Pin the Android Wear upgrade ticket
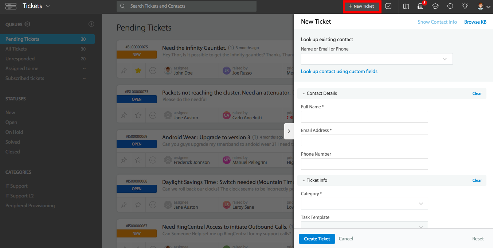 (124, 160)
